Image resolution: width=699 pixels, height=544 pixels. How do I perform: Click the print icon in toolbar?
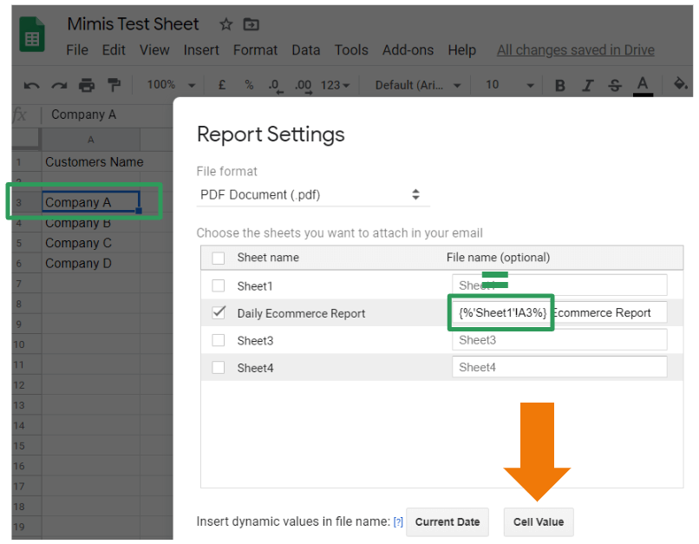pos(87,85)
